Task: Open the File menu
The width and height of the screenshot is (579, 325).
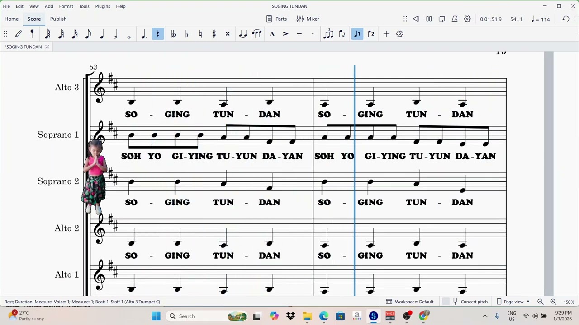Action: (x=6, y=6)
